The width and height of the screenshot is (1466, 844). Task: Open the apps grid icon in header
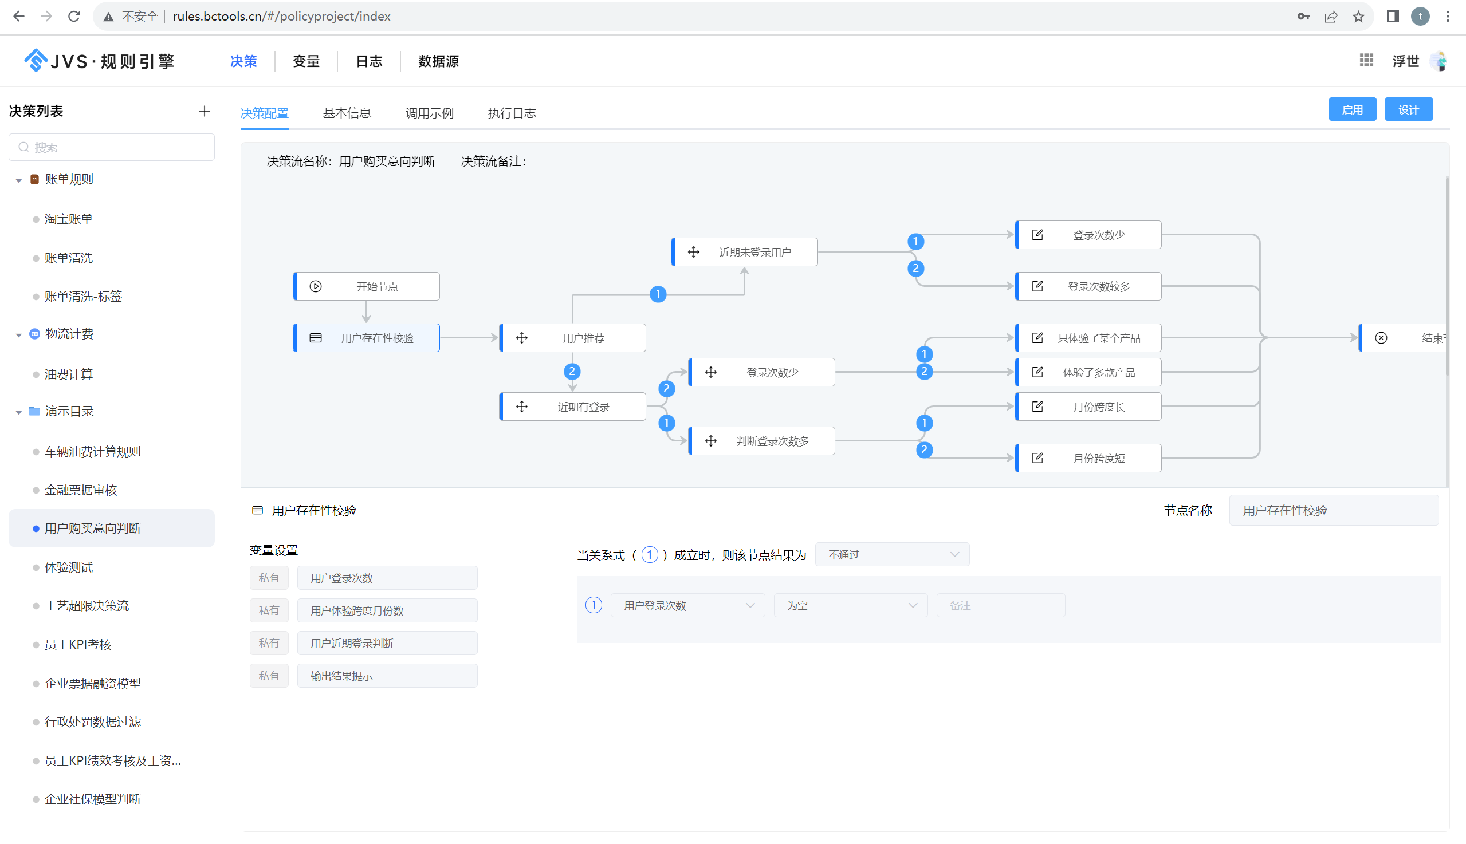[x=1366, y=60]
